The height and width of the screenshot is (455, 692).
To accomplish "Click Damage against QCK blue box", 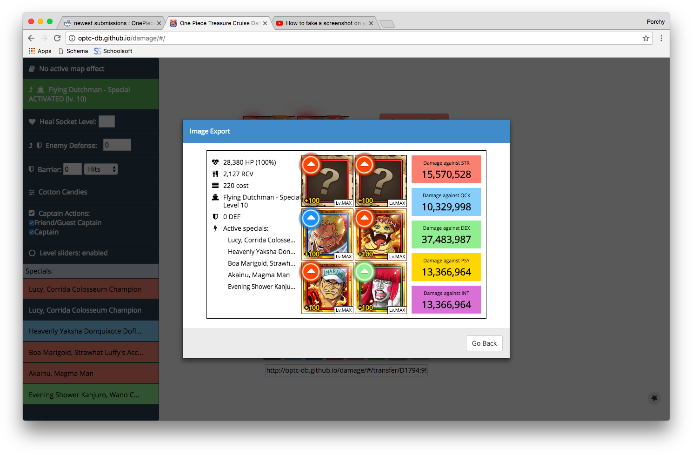I will [x=446, y=202].
